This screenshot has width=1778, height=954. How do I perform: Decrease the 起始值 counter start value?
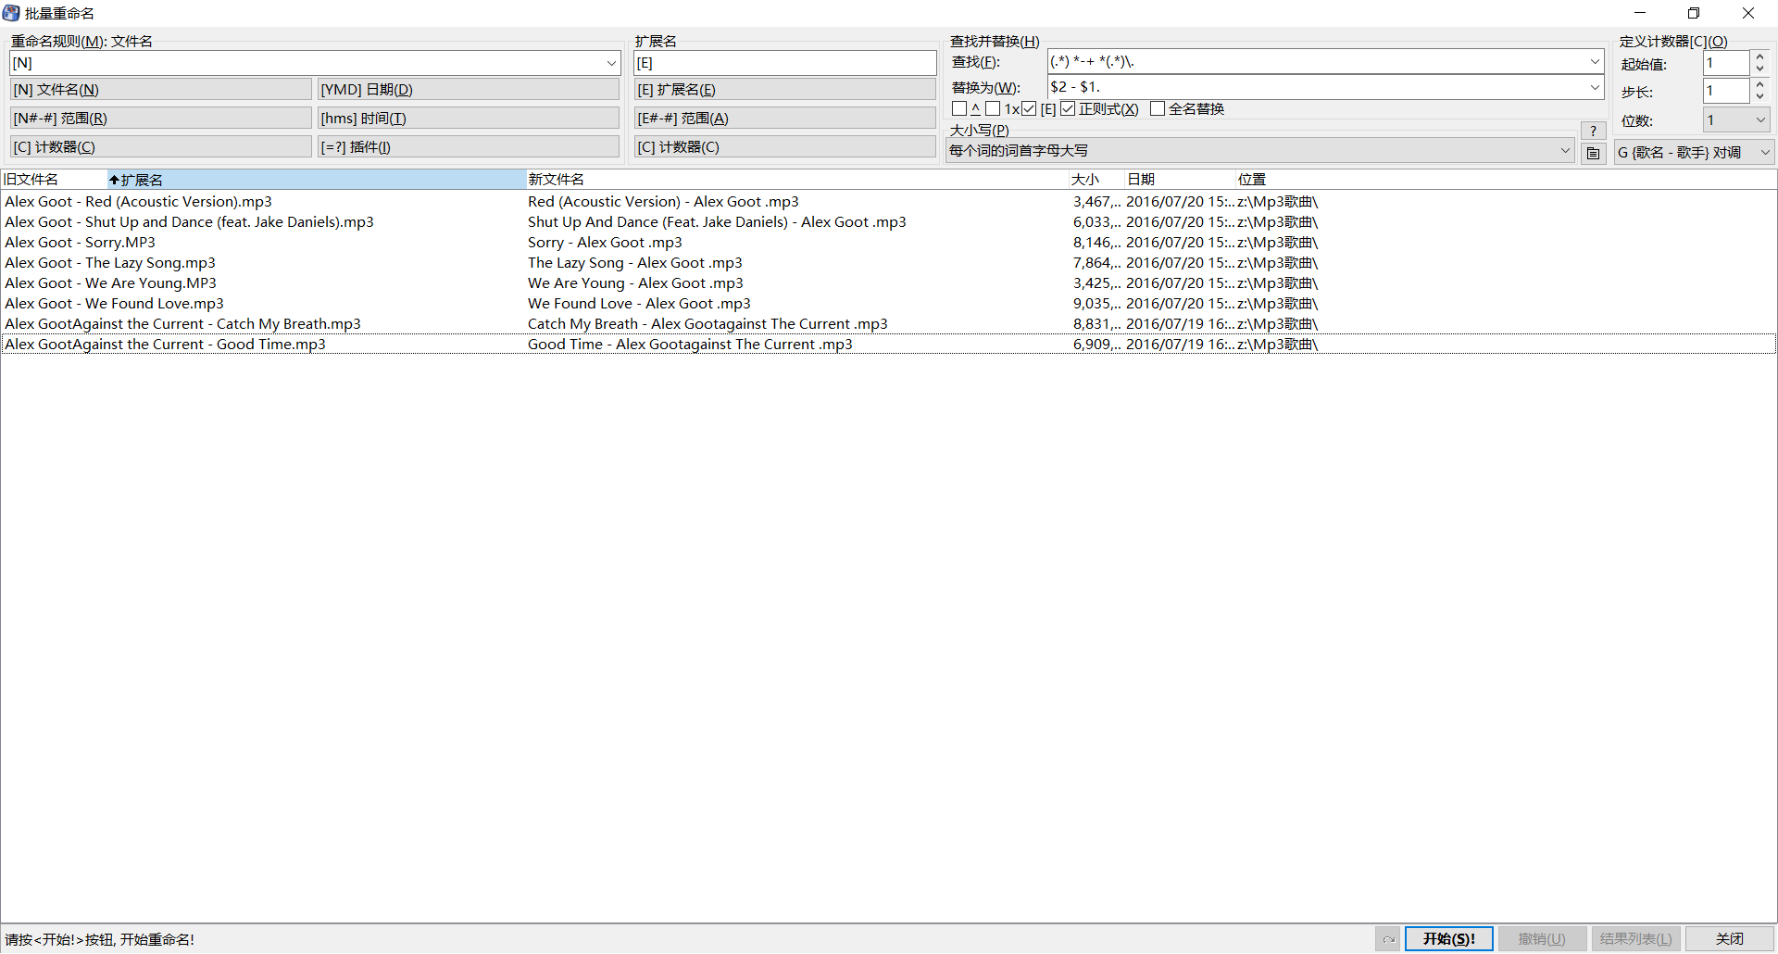click(x=1759, y=69)
